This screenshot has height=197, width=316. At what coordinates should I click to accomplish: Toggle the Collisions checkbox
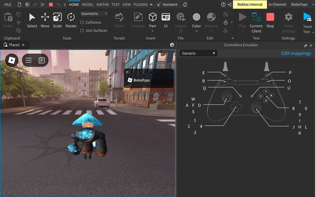pyautogui.click(x=82, y=22)
